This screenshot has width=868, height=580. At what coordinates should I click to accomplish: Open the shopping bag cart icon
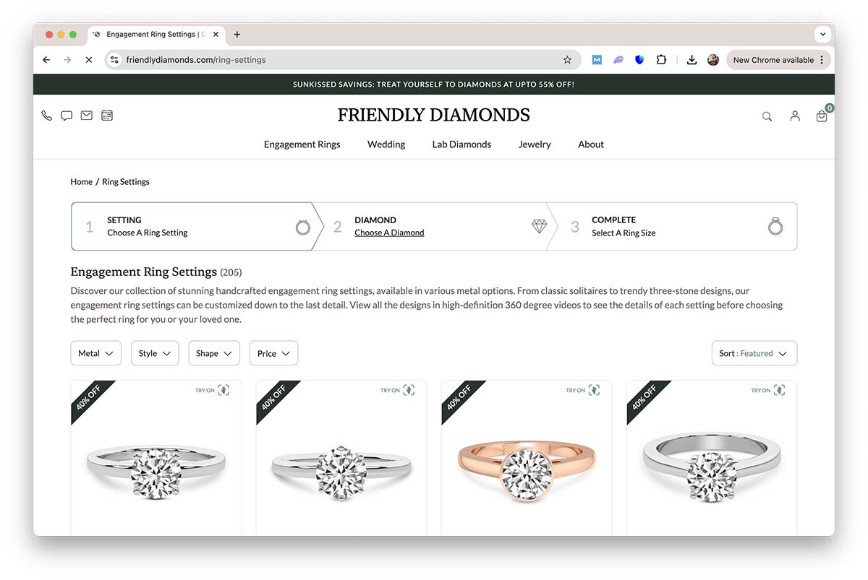(822, 116)
